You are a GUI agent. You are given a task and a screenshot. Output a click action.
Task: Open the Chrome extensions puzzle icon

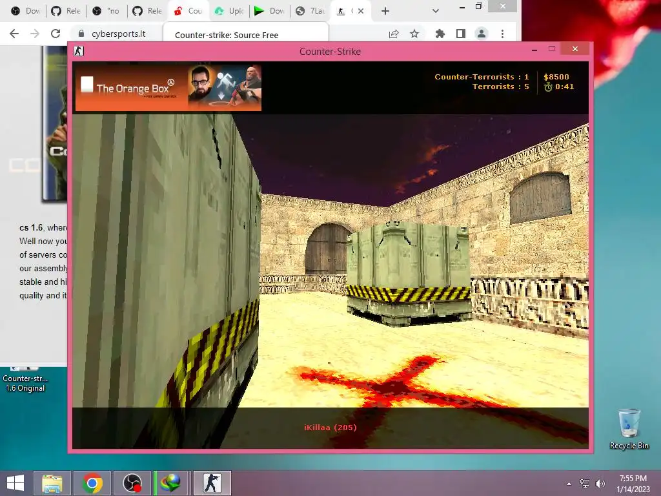[440, 34]
